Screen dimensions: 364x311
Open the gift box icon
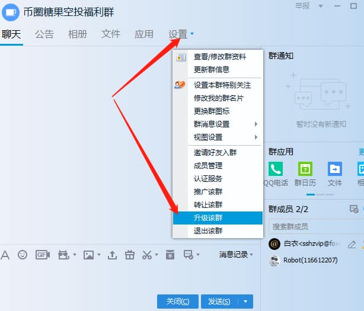click(129, 255)
